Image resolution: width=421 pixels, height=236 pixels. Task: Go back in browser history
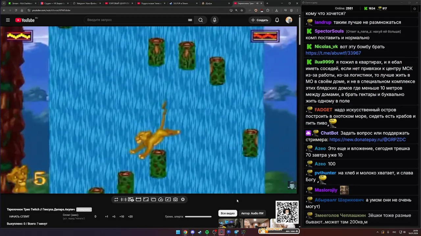click(4, 10)
